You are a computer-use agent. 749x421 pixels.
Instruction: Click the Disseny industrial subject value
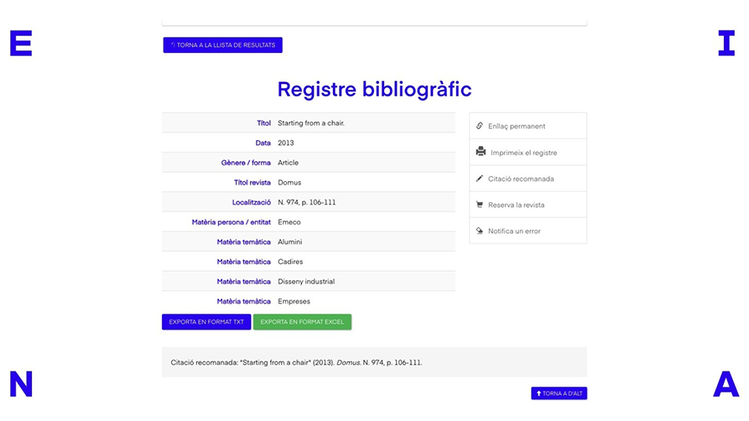[306, 282]
